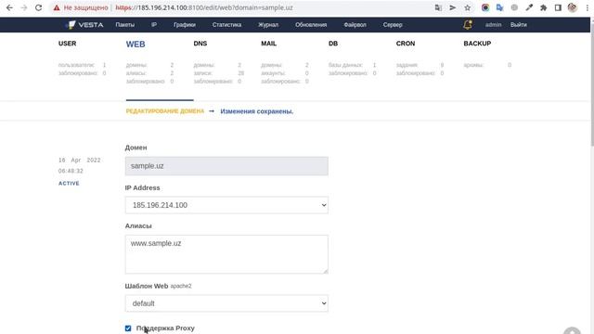Click the admin user link

[493, 25]
